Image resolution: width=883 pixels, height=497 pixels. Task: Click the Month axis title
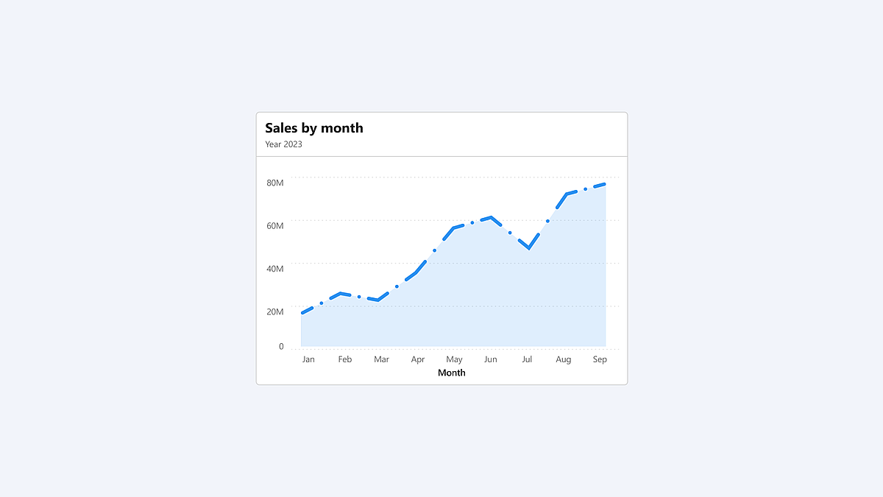click(452, 373)
